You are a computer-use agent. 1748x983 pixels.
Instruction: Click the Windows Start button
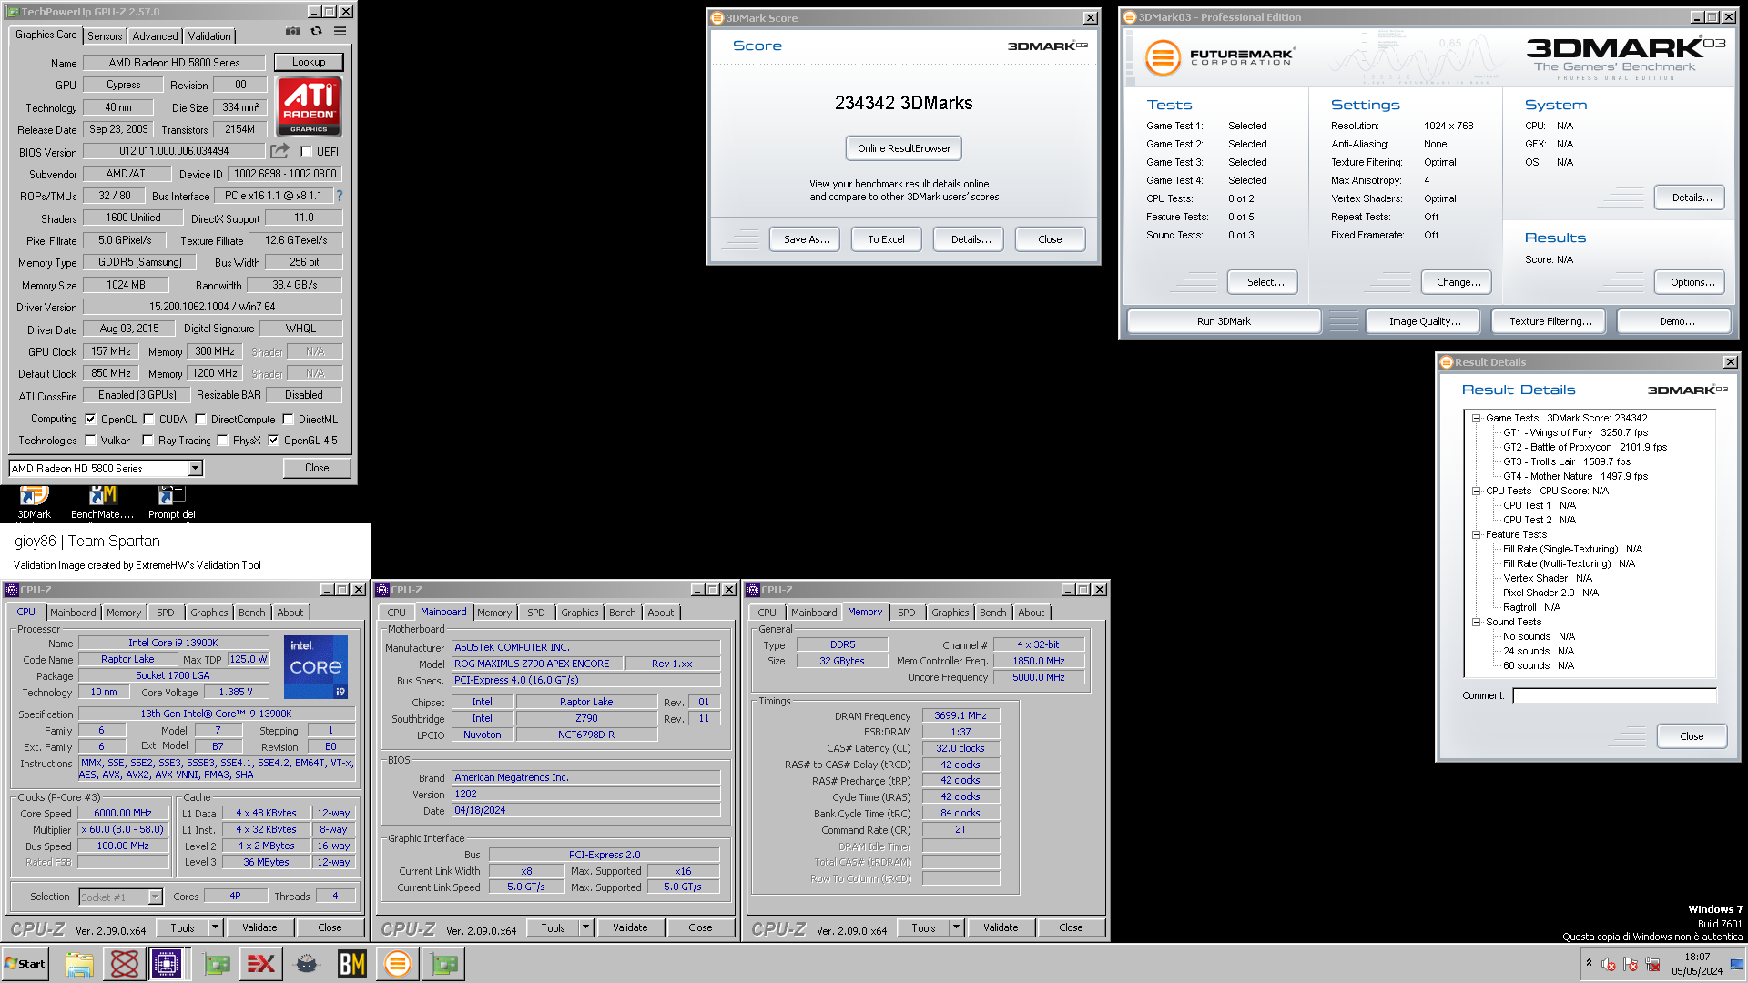tap(25, 964)
